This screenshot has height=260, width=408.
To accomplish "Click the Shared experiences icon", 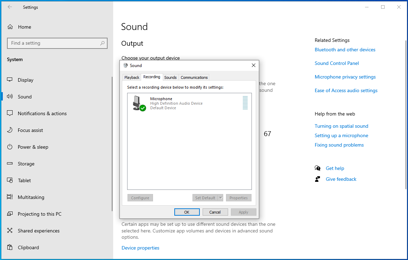I will point(10,231).
